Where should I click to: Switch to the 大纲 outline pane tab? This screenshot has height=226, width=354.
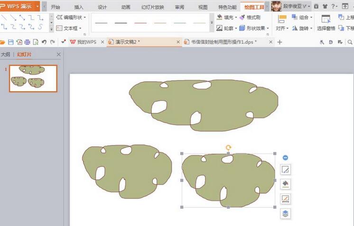[x=5, y=54]
